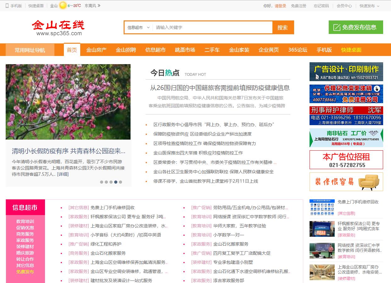Click the 金山在线 site logo
The image size is (391, 283).
(59, 28)
